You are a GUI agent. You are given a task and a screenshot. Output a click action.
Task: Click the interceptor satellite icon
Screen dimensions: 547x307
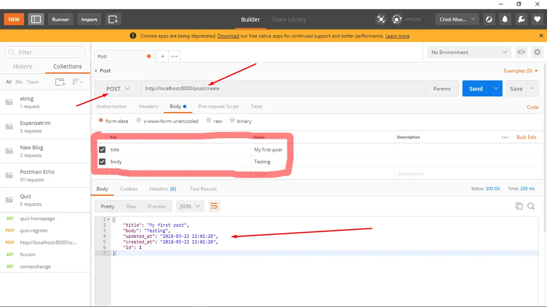pos(381,19)
